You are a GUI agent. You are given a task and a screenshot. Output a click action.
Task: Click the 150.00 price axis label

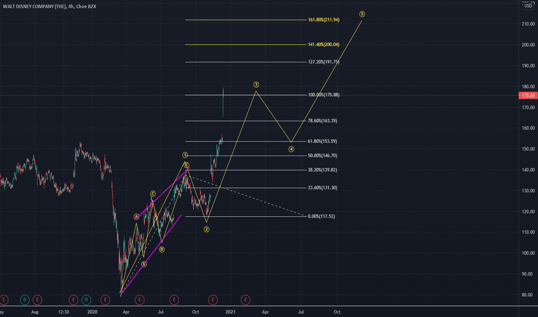point(528,149)
